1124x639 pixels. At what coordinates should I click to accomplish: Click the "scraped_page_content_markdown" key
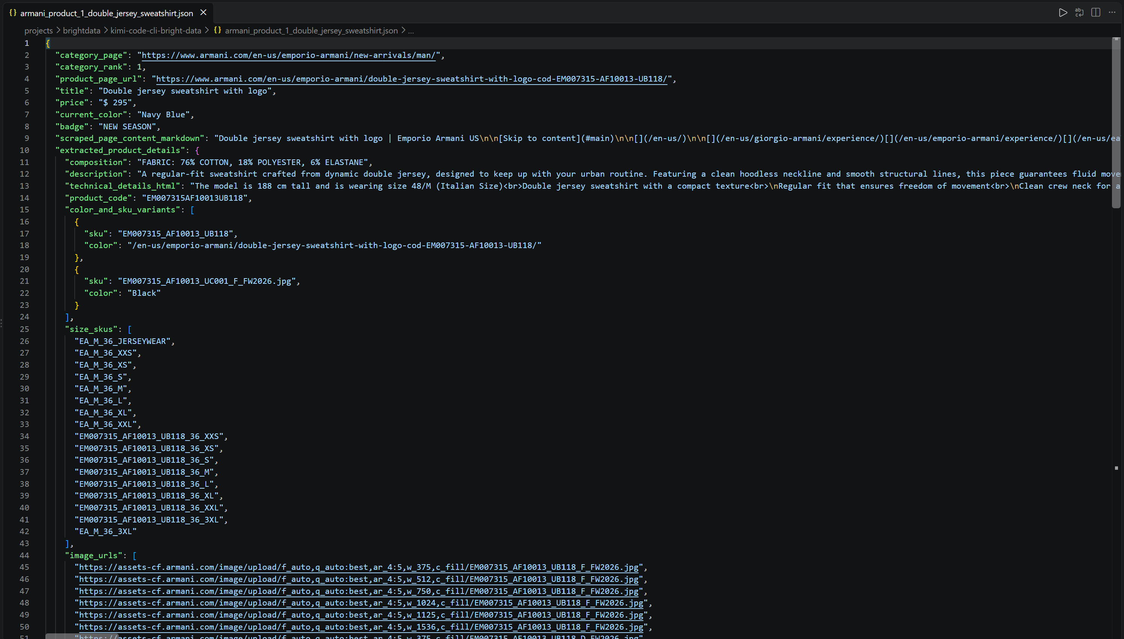(130, 139)
